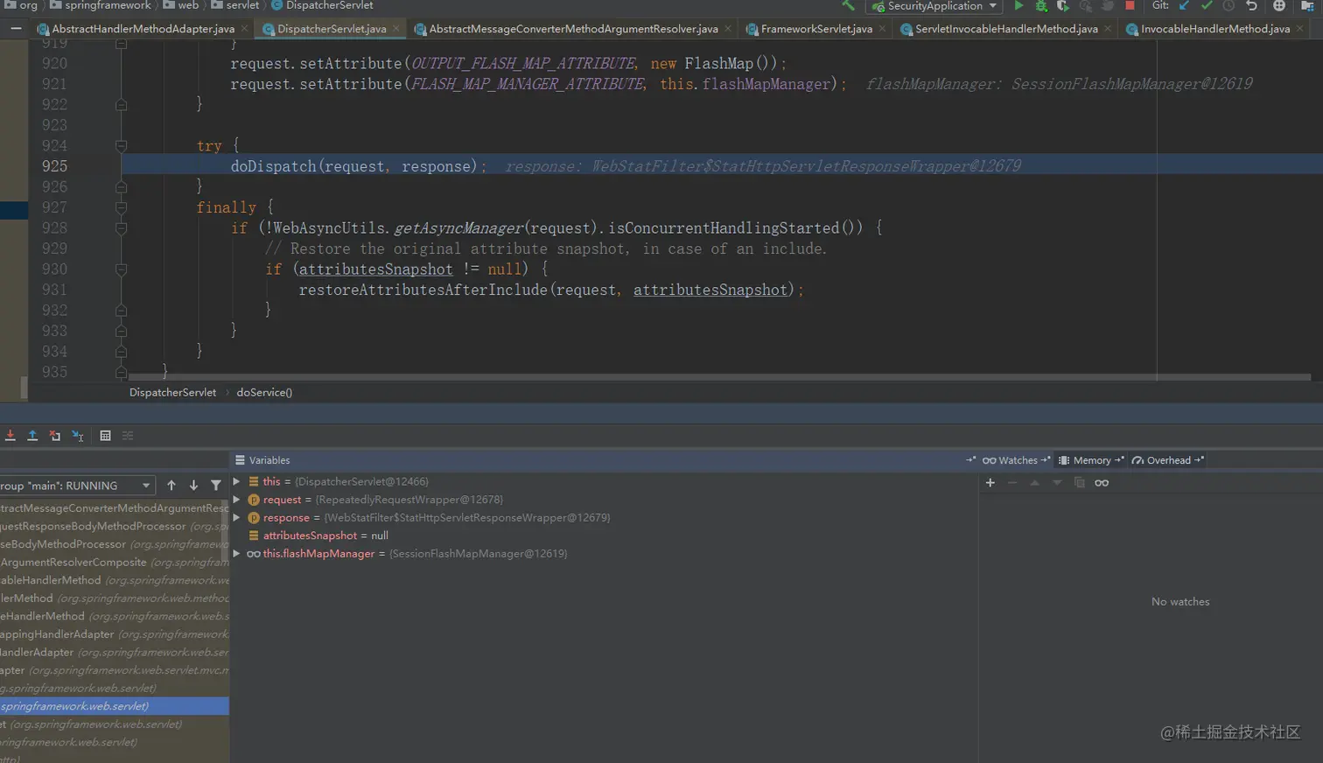1323x763 pixels.
Task: Click line number 925 in the gutter
Action: click(54, 166)
